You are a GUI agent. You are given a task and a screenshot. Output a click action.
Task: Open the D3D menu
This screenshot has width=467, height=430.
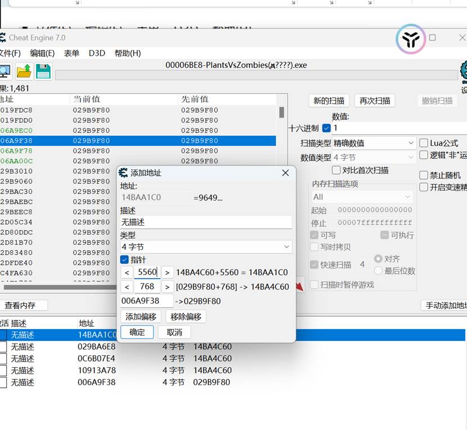click(x=97, y=53)
